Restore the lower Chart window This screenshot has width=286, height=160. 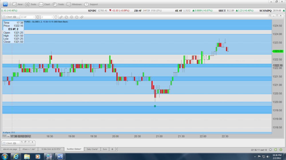click(x=25, y=142)
